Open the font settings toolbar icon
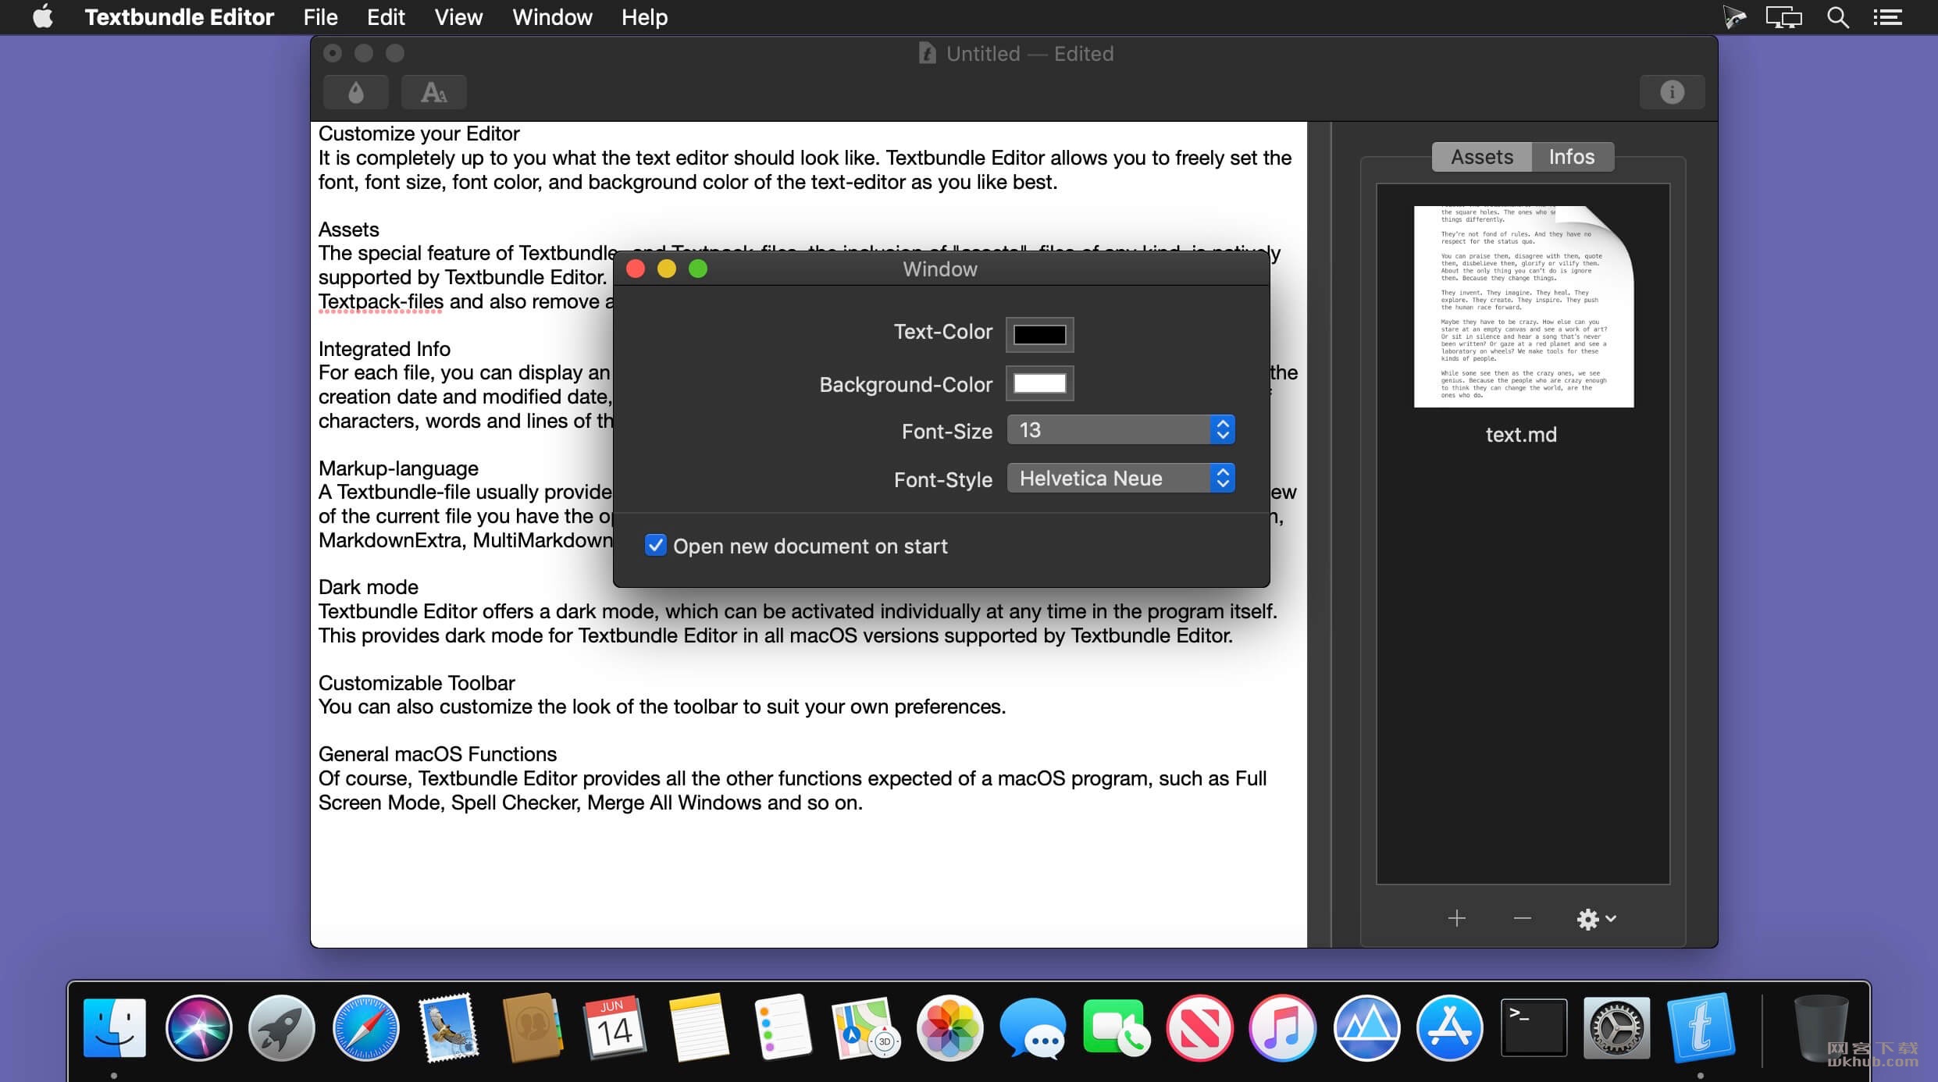1938x1082 pixels. pyautogui.click(x=434, y=92)
